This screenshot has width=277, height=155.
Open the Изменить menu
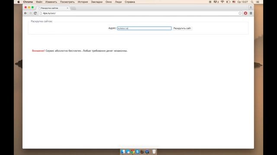pyautogui.click(x=51, y=2)
